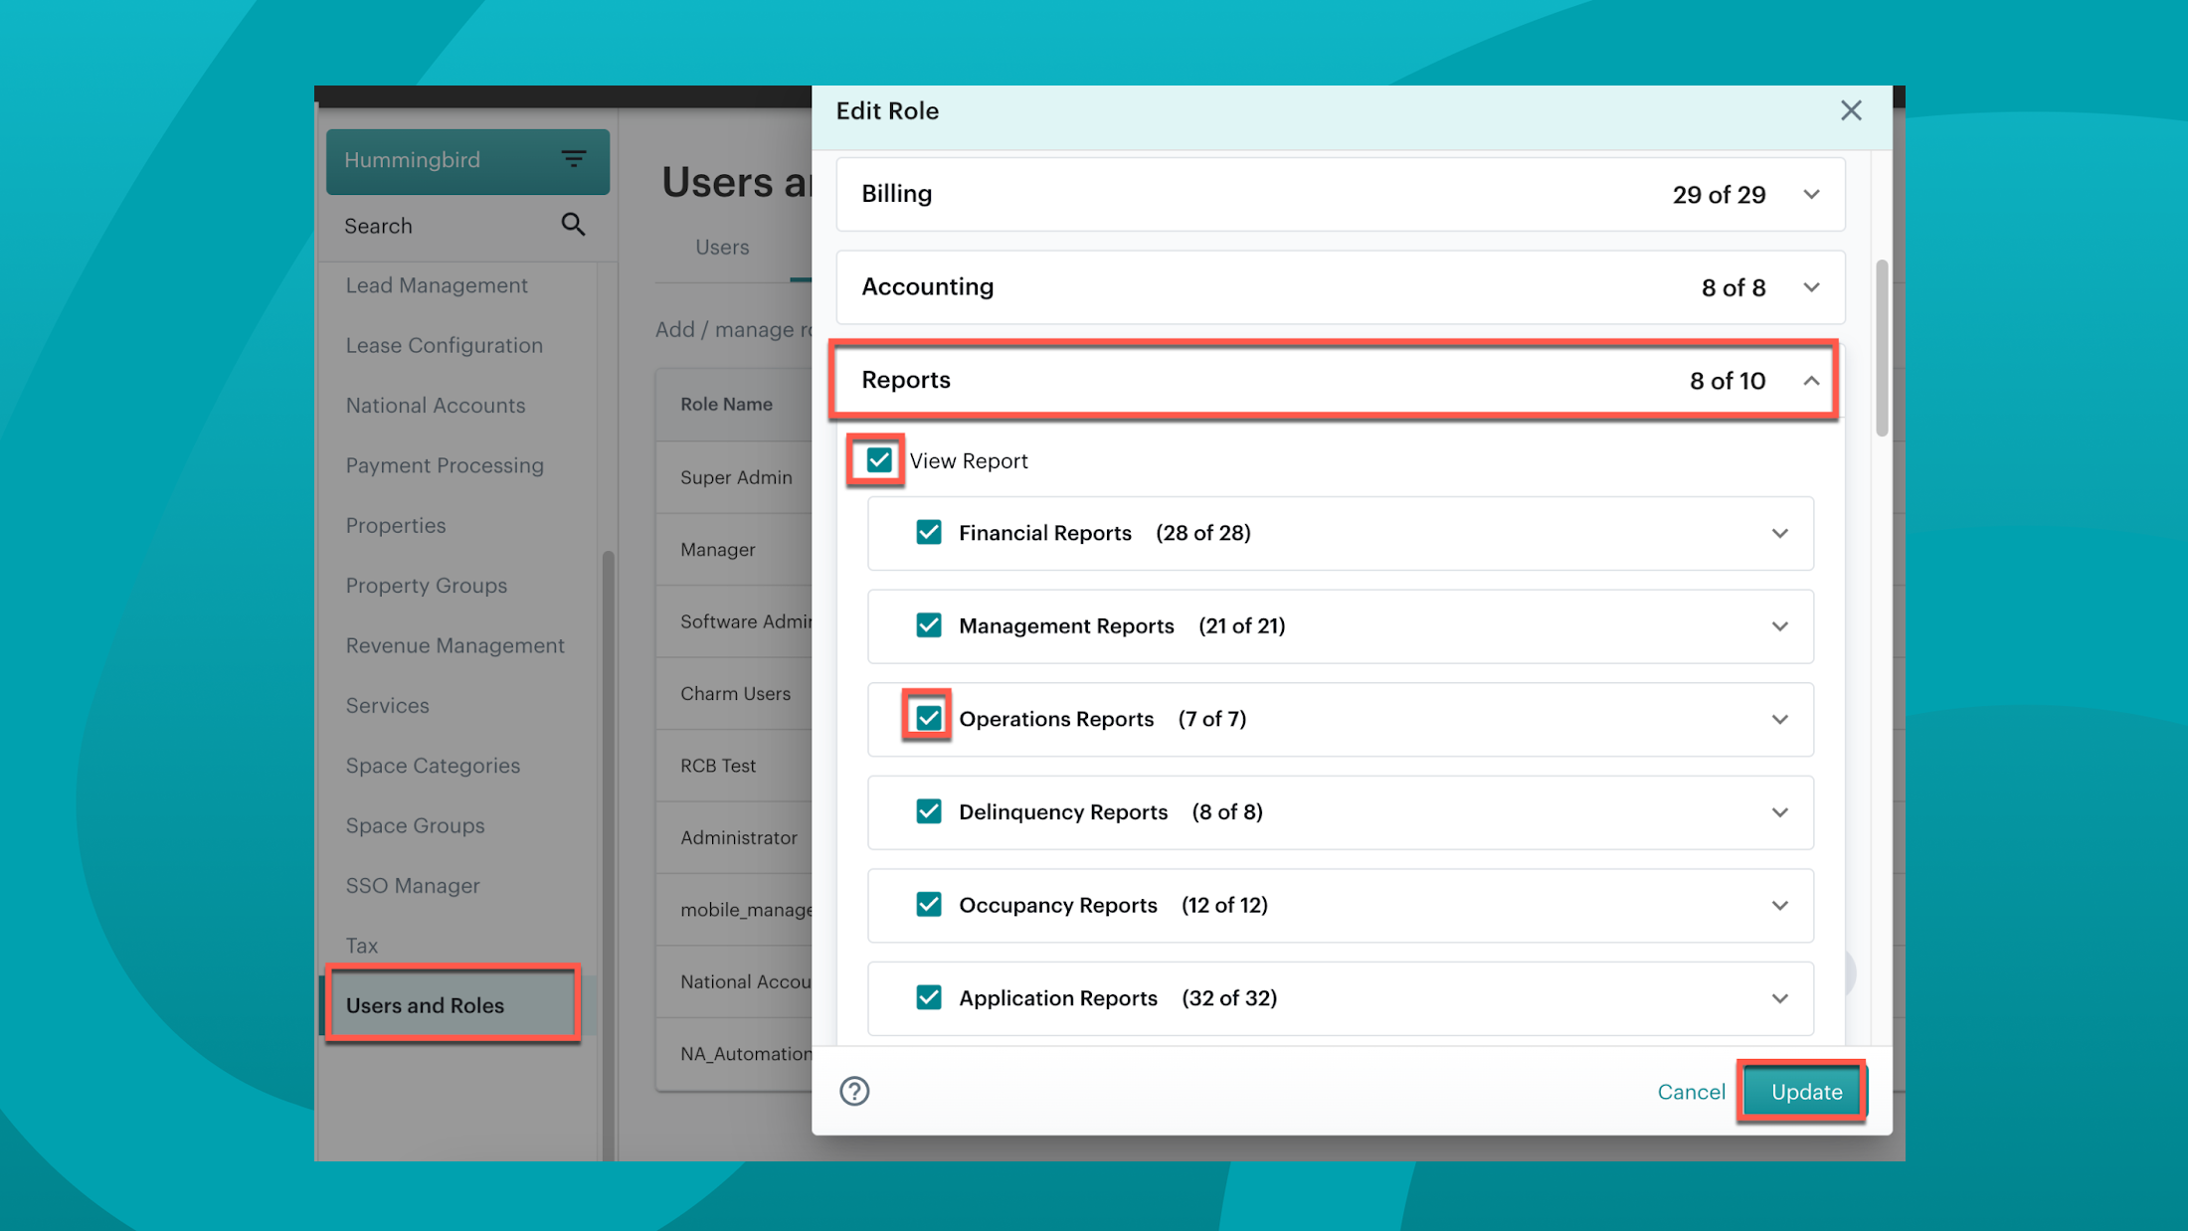Screen dimensions: 2188x1231
Task: Open the help icon in dialog footer
Action: coord(853,1091)
